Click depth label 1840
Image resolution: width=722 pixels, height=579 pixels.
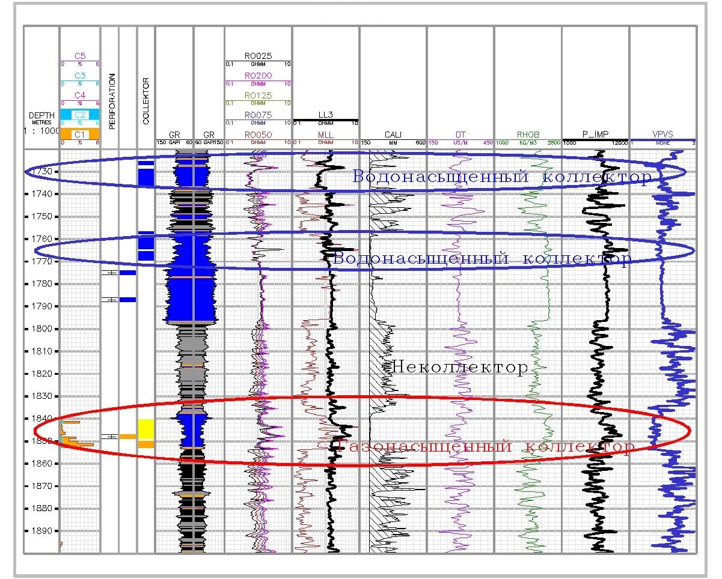[42, 418]
